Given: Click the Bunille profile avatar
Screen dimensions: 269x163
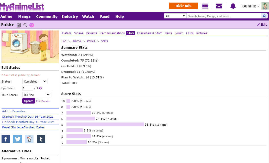Looking at the screenshot, I should click(265, 6).
